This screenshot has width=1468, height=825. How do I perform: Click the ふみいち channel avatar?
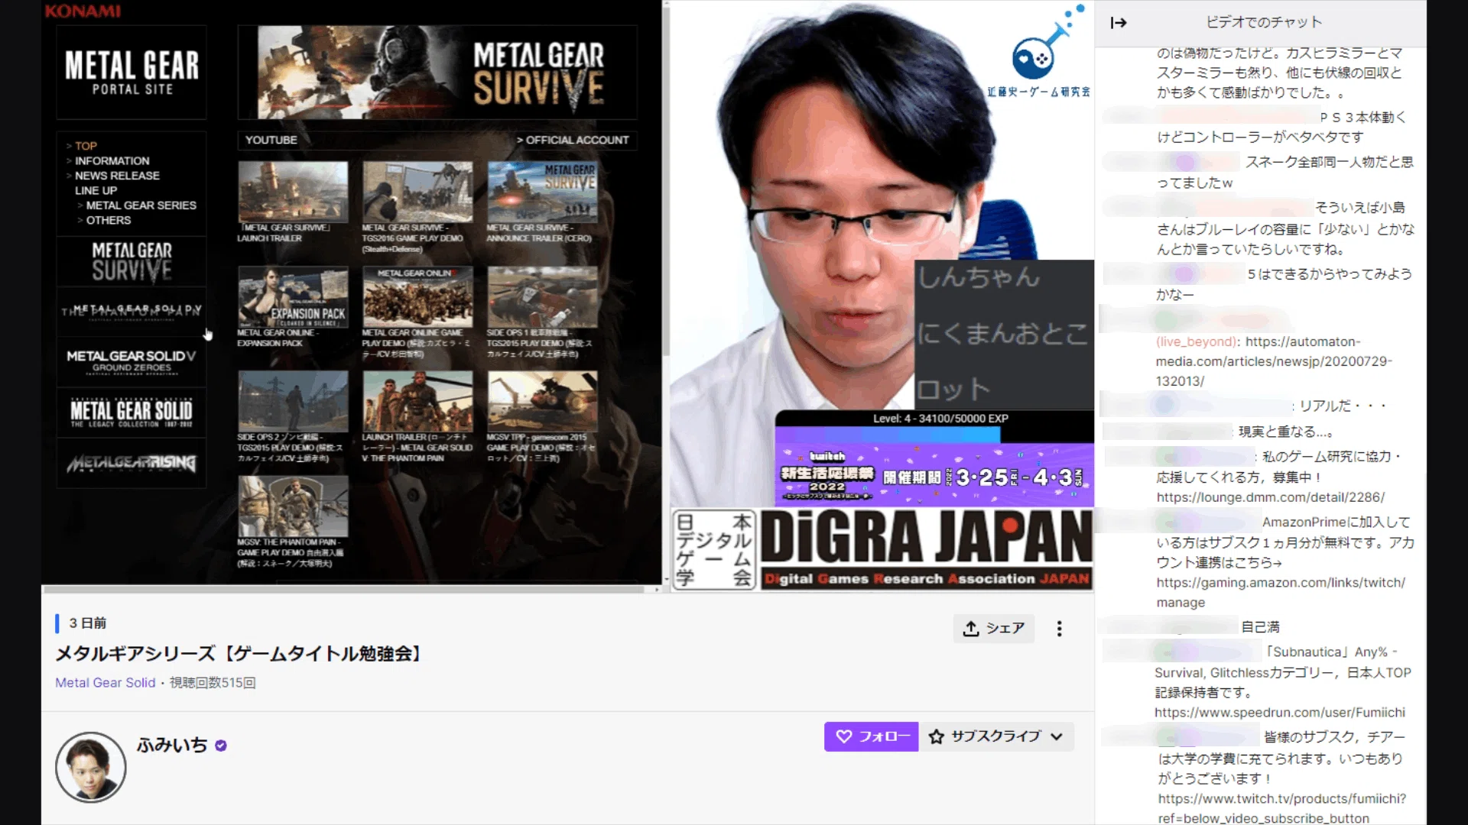click(91, 767)
